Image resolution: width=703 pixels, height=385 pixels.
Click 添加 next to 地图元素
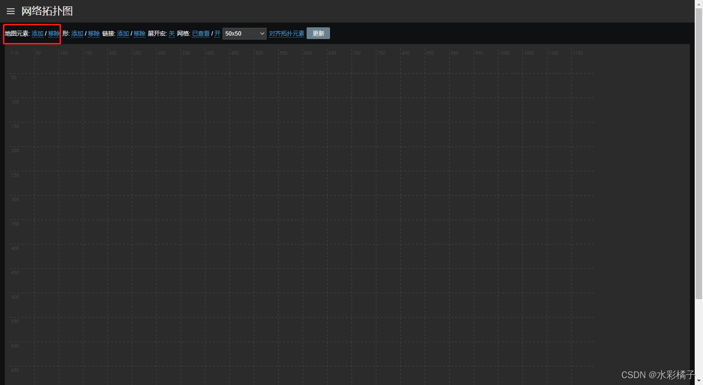pos(38,34)
